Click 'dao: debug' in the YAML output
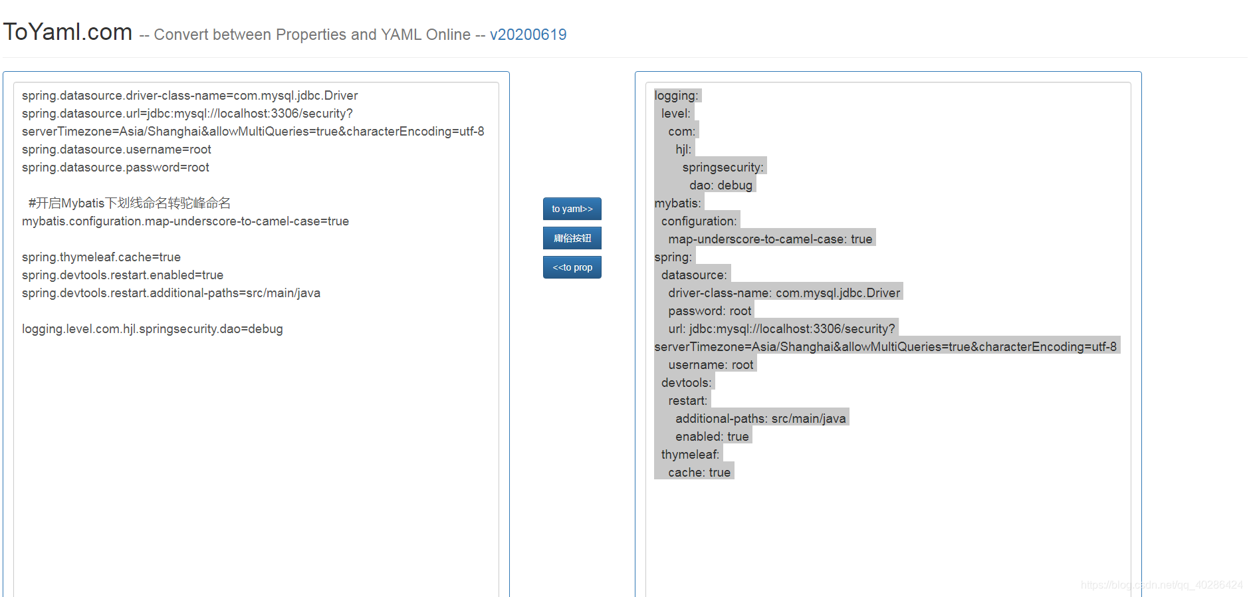1249x597 pixels. click(721, 185)
